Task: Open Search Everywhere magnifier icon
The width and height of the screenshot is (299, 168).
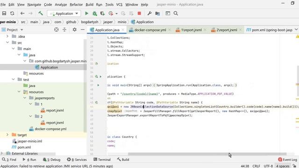Action: (x=176, y=14)
